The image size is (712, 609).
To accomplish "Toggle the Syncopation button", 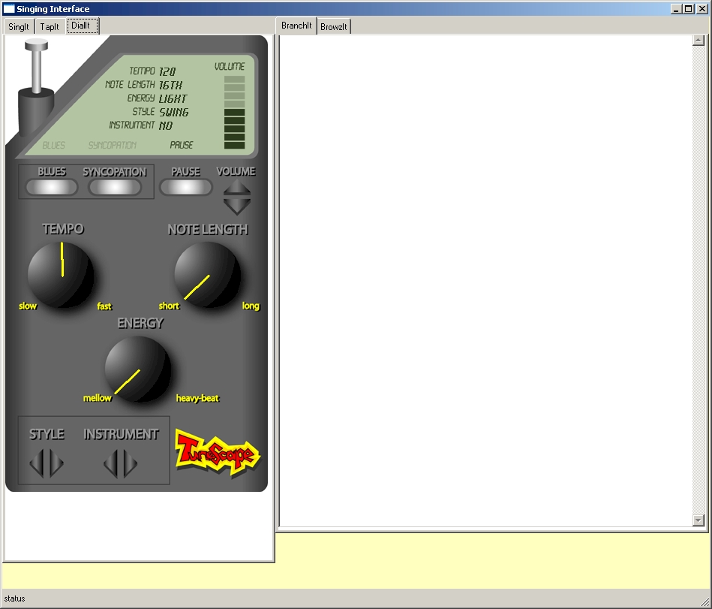I will 115,187.
